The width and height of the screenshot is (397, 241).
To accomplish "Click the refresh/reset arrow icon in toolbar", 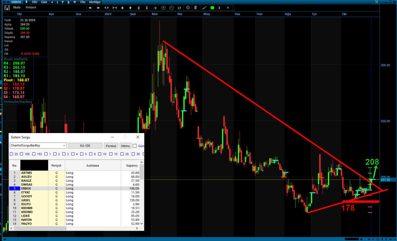I will point(179,8).
